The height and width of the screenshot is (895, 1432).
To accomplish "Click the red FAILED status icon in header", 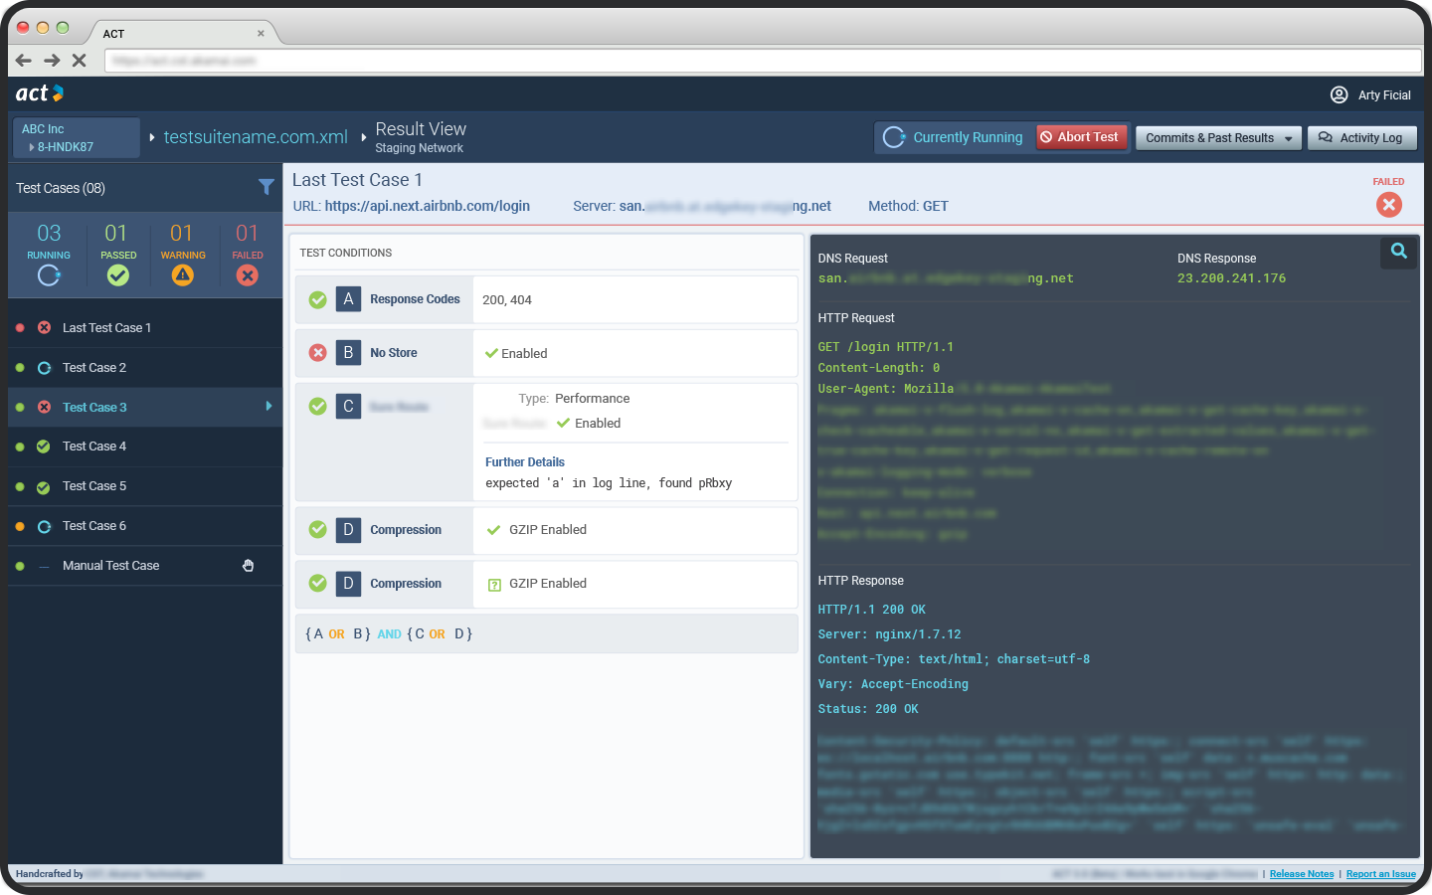I will (x=1388, y=205).
